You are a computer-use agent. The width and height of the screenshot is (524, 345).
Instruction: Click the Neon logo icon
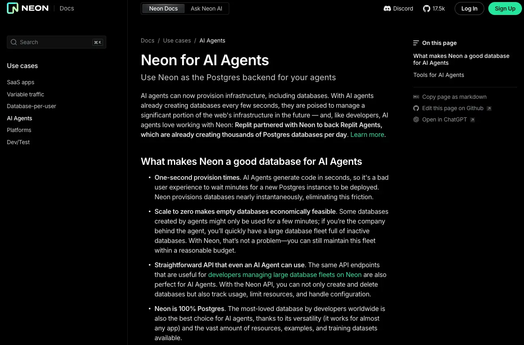tap(12, 8)
